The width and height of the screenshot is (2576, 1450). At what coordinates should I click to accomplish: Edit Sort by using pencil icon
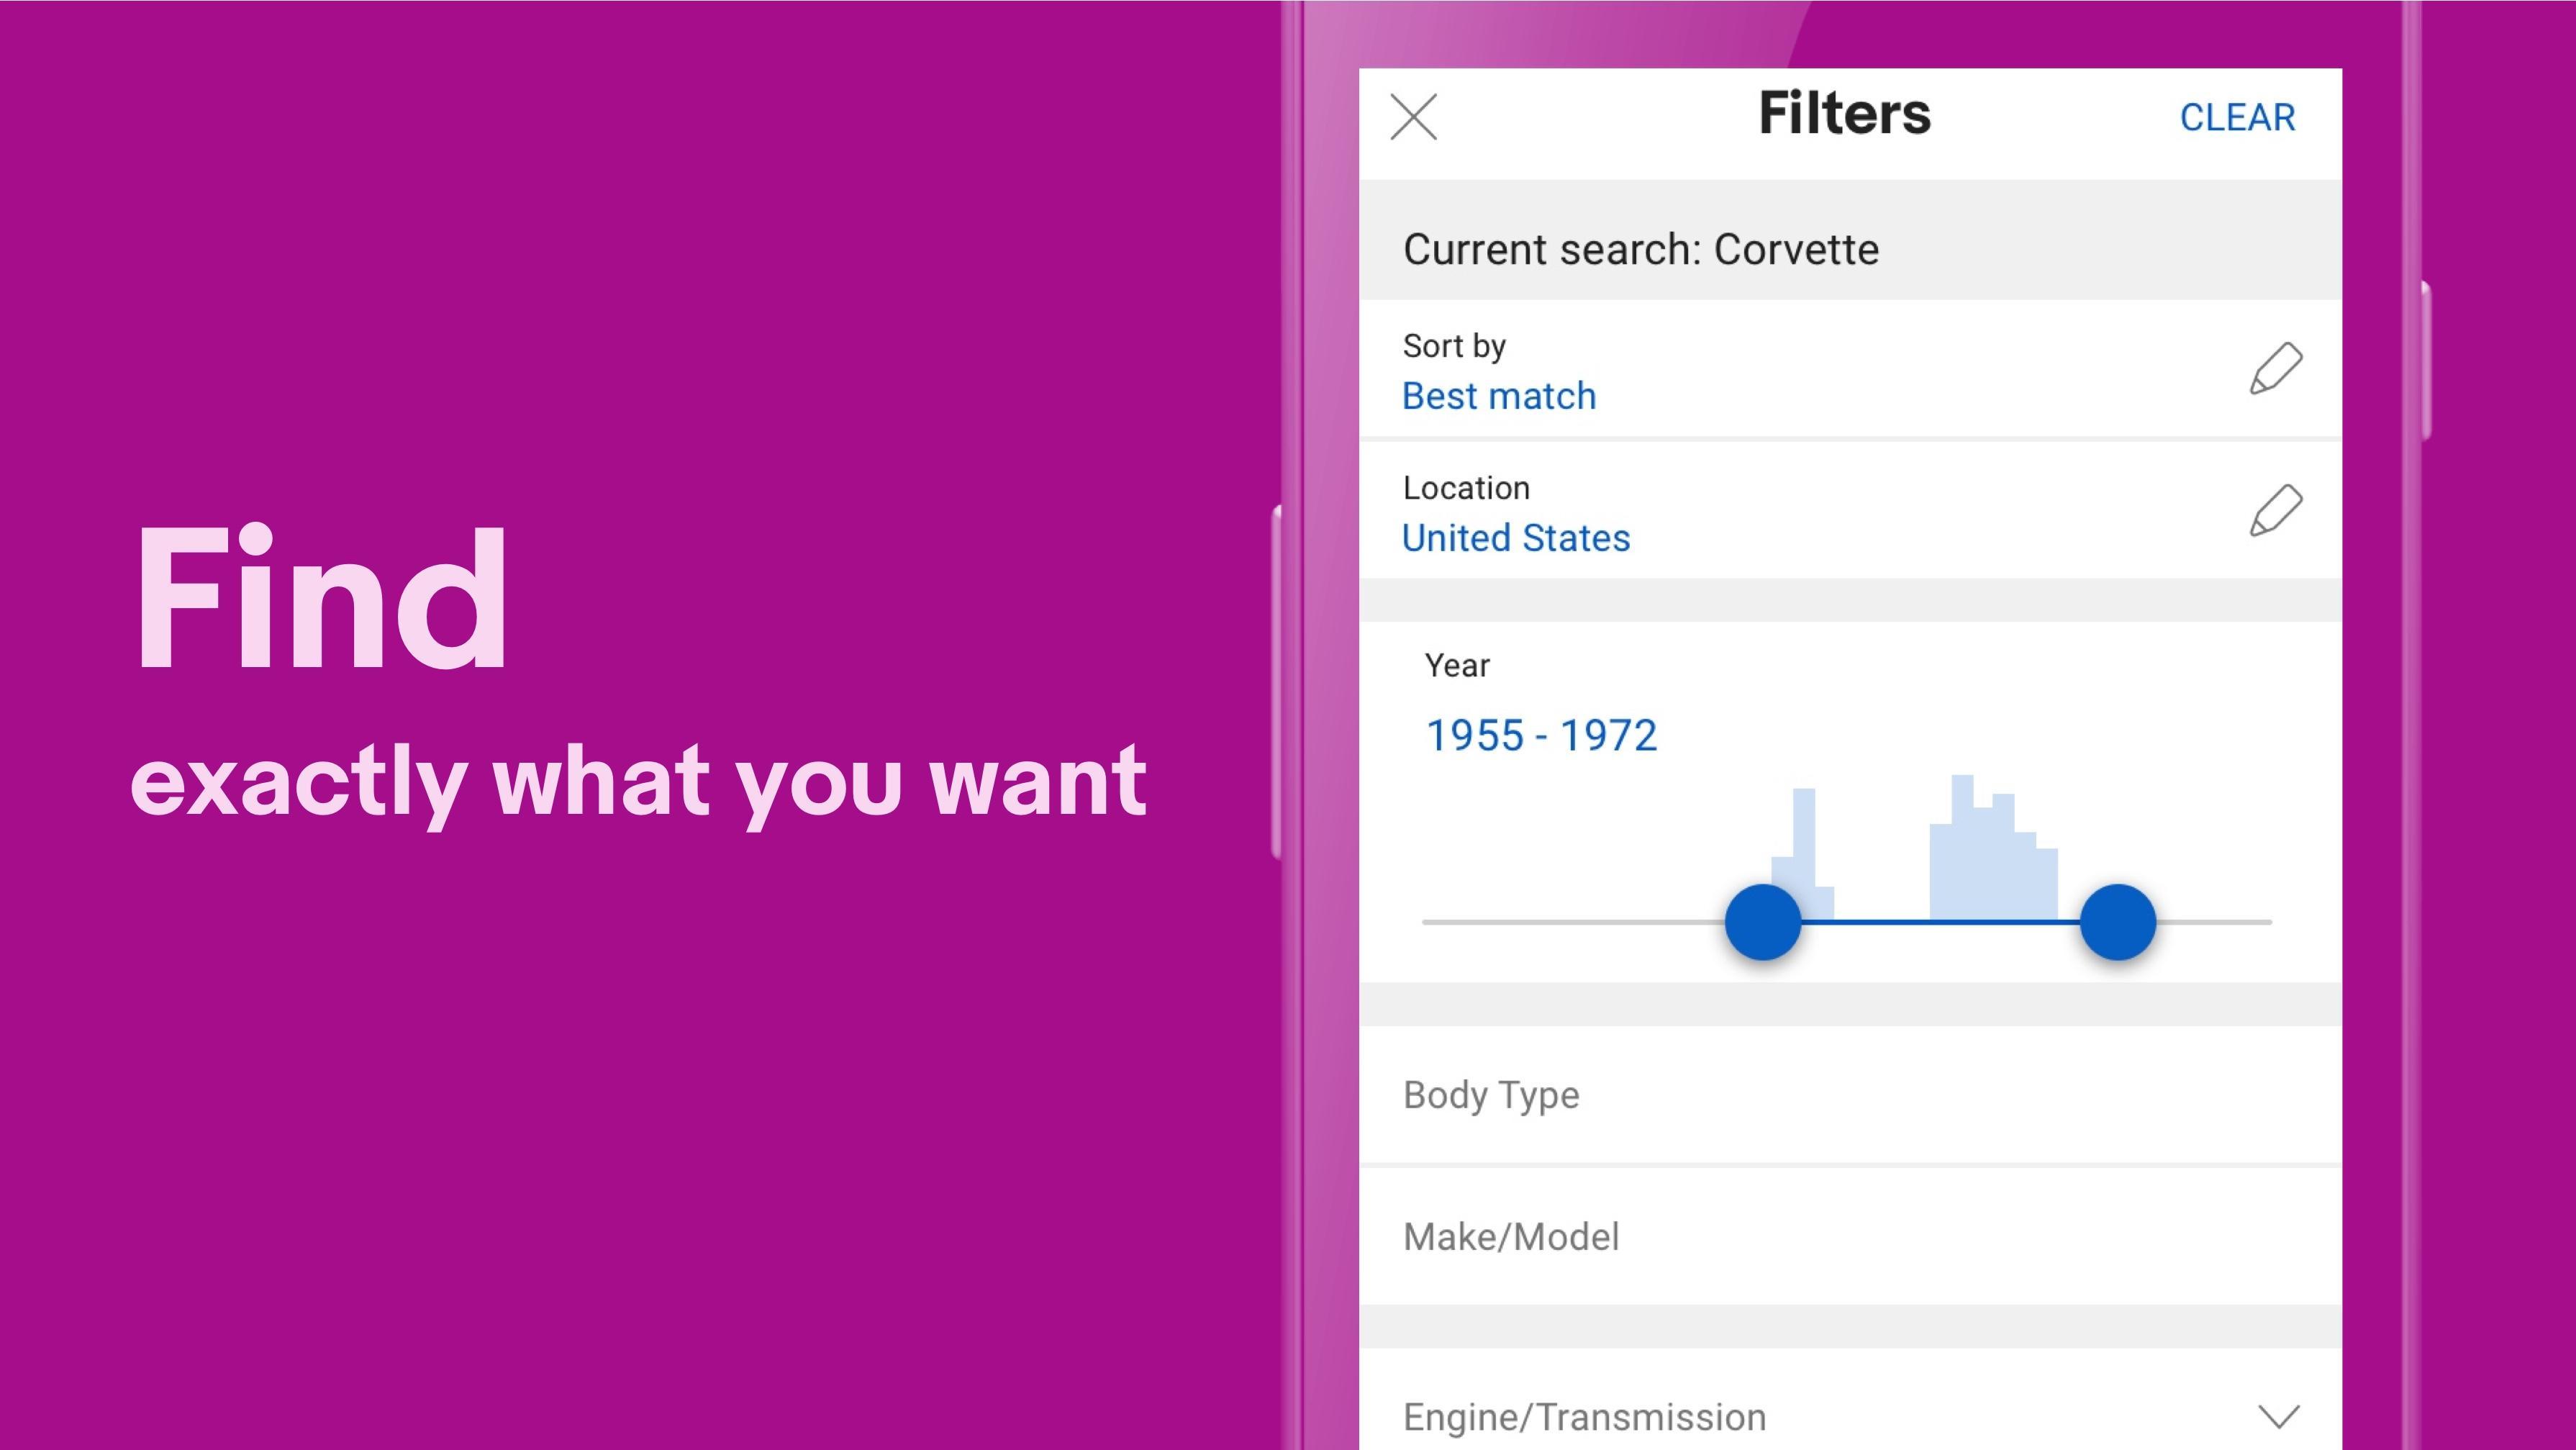point(2276,368)
